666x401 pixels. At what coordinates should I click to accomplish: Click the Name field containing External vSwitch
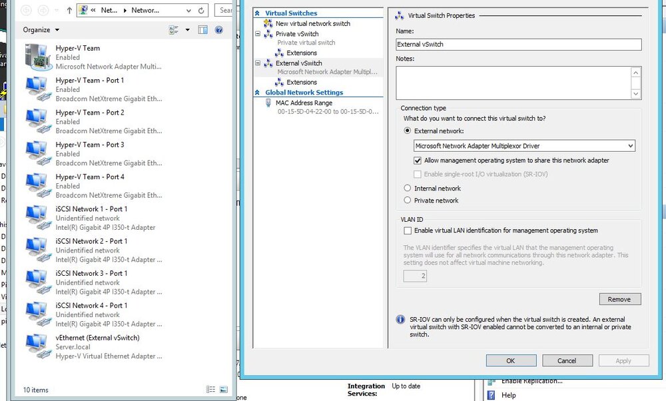click(x=518, y=44)
